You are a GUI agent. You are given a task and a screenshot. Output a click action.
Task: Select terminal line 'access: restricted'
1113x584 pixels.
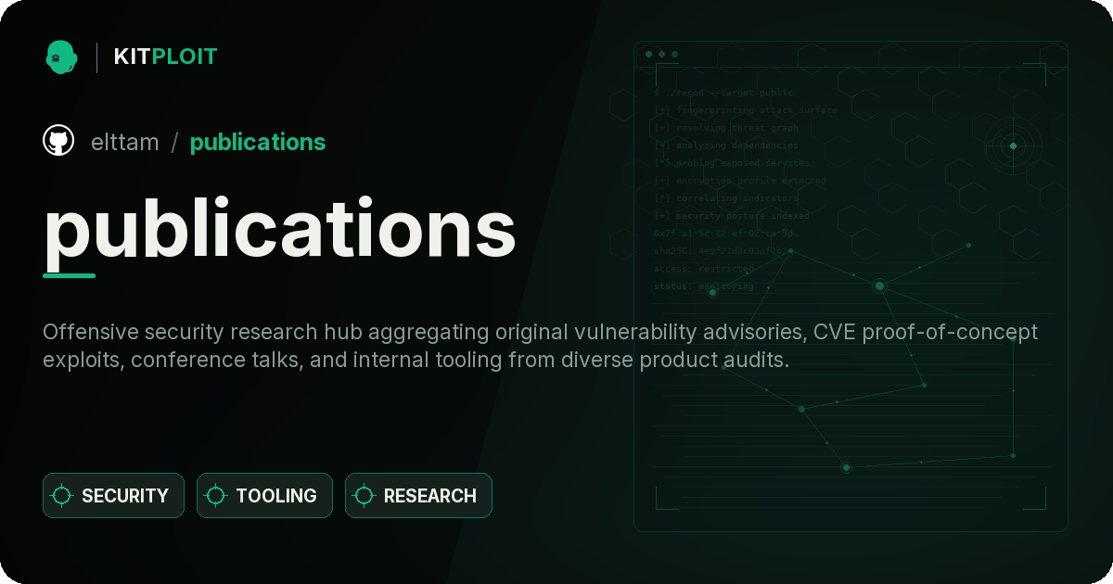704,269
